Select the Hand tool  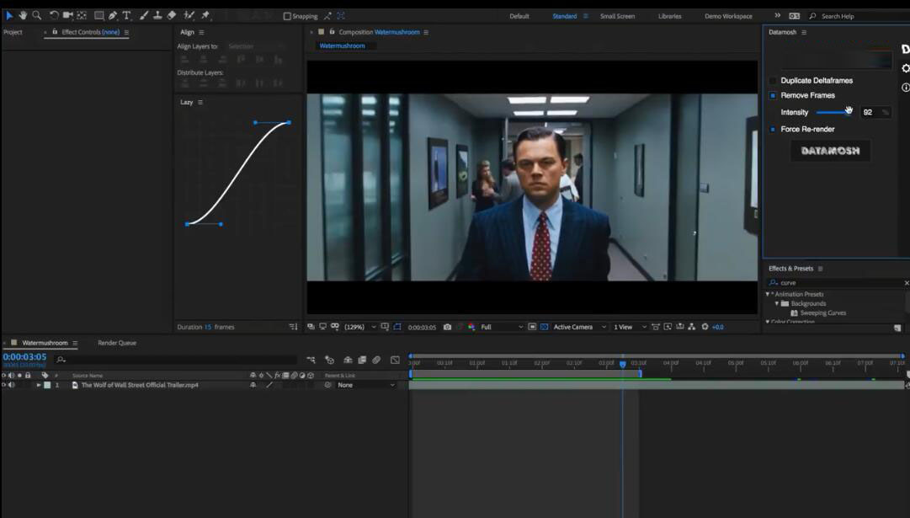coord(24,16)
